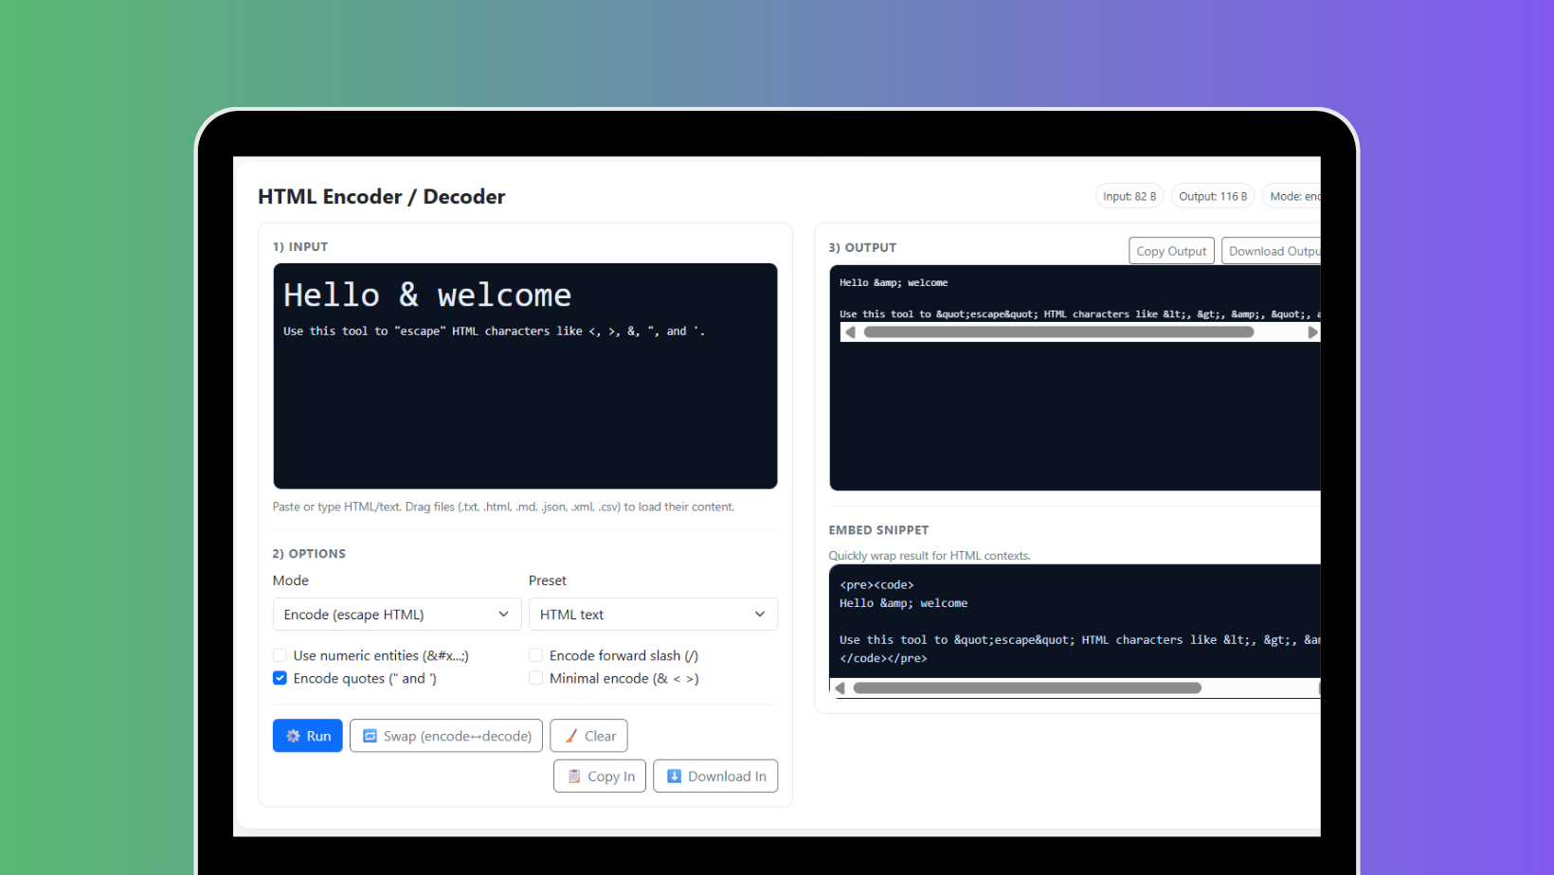Image resolution: width=1554 pixels, height=875 pixels.
Task: Click the chevron on the Preset selector
Action: [759, 614]
